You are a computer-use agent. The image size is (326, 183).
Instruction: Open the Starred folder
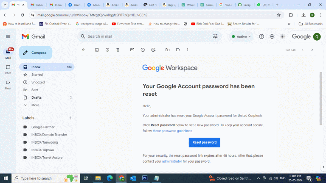[37, 75]
